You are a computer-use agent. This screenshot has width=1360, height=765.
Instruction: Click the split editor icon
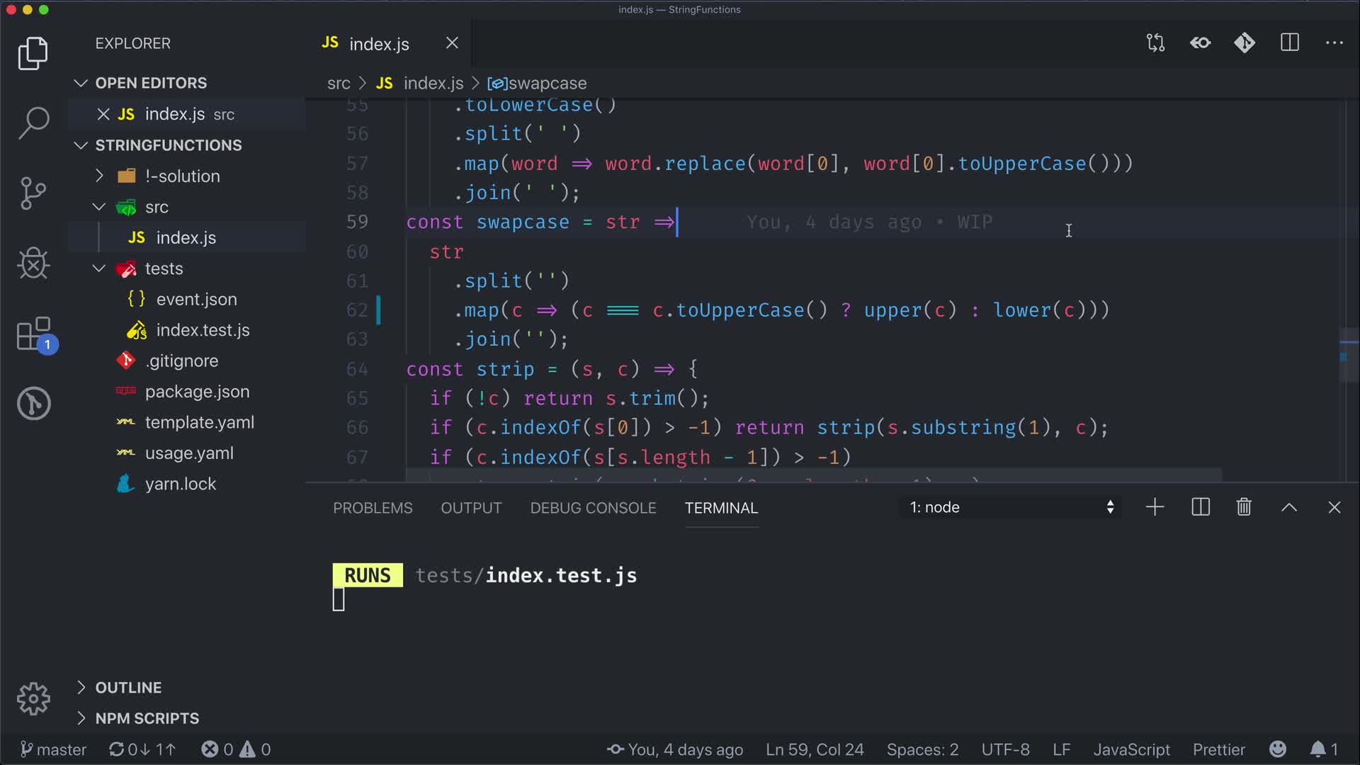click(x=1289, y=43)
